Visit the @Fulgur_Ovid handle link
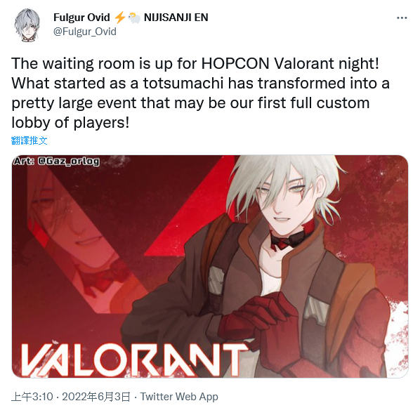 (x=85, y=32)
